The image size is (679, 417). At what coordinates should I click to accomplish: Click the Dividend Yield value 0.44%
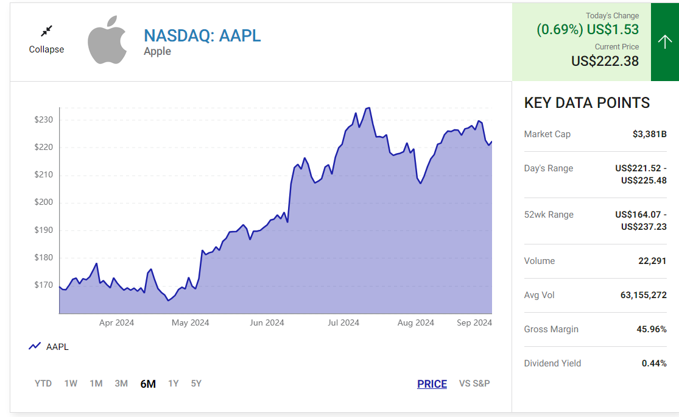[x=654, y=364]
